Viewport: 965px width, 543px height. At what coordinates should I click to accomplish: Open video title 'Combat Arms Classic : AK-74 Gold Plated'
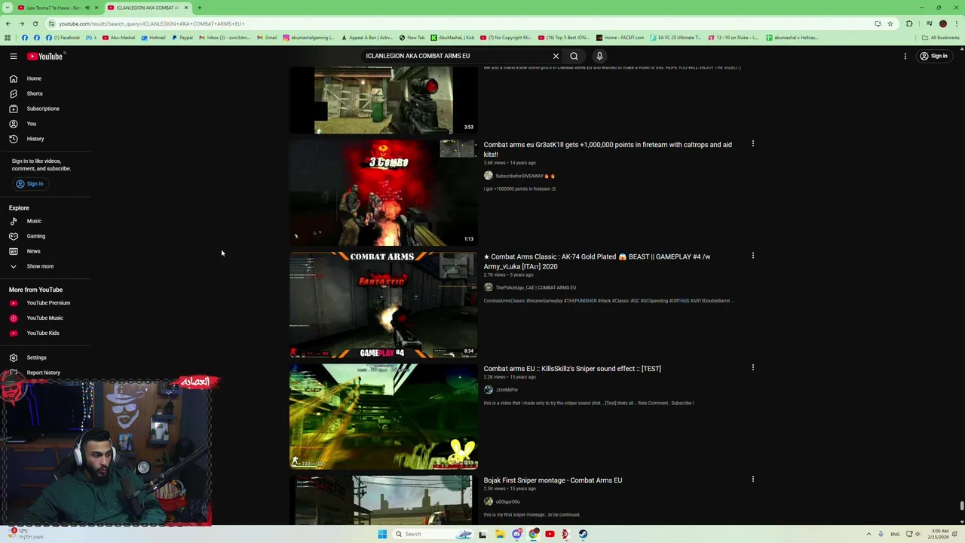[x=597, y=262]
